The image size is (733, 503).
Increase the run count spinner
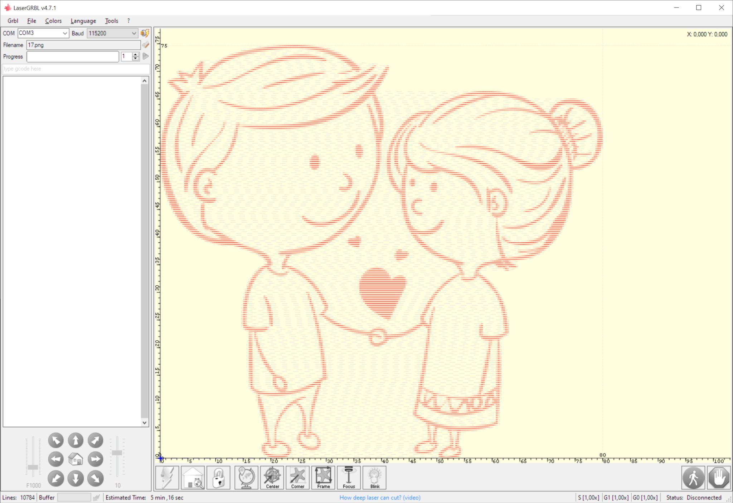pos(135,54)
